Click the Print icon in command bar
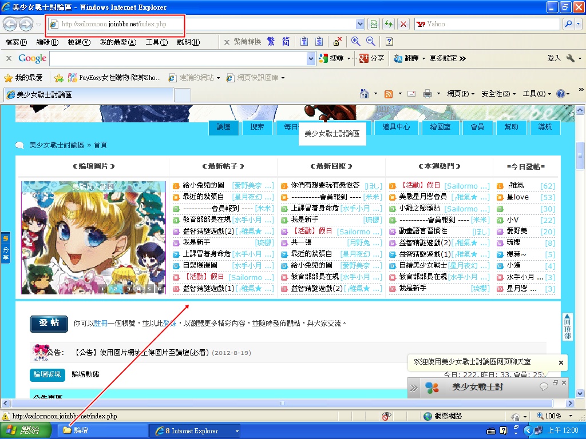This screenshot has height=439, width=586. click(427, 94)
